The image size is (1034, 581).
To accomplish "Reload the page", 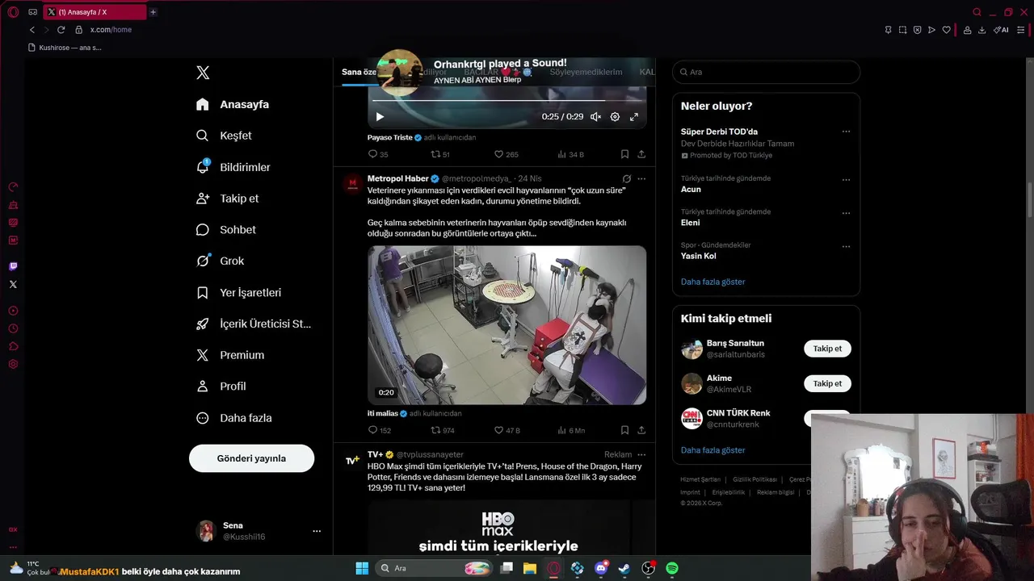I will click(61, 30).
